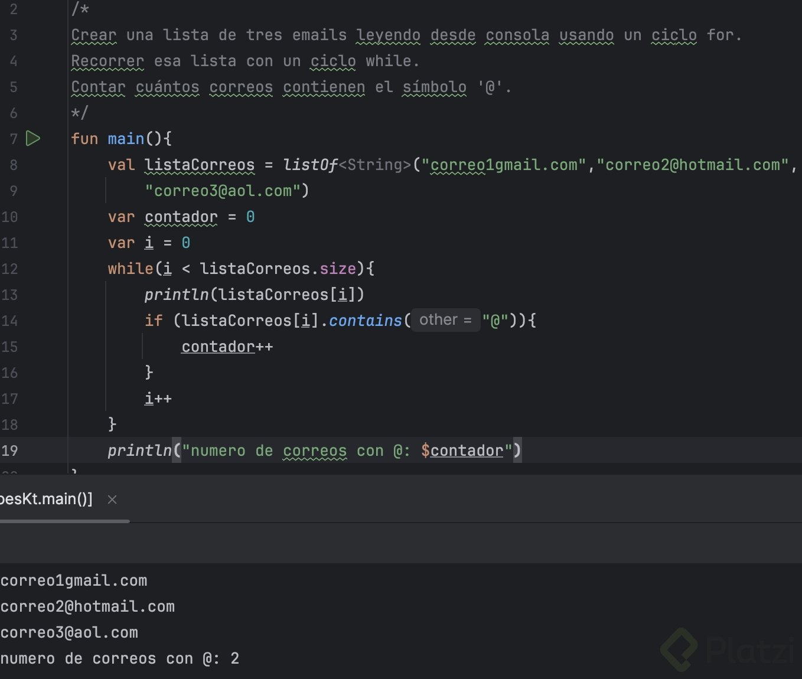Screen dimensions: 802x679
Task: Click line number 8 in the gutter
Action: click(x=14, y=165)
